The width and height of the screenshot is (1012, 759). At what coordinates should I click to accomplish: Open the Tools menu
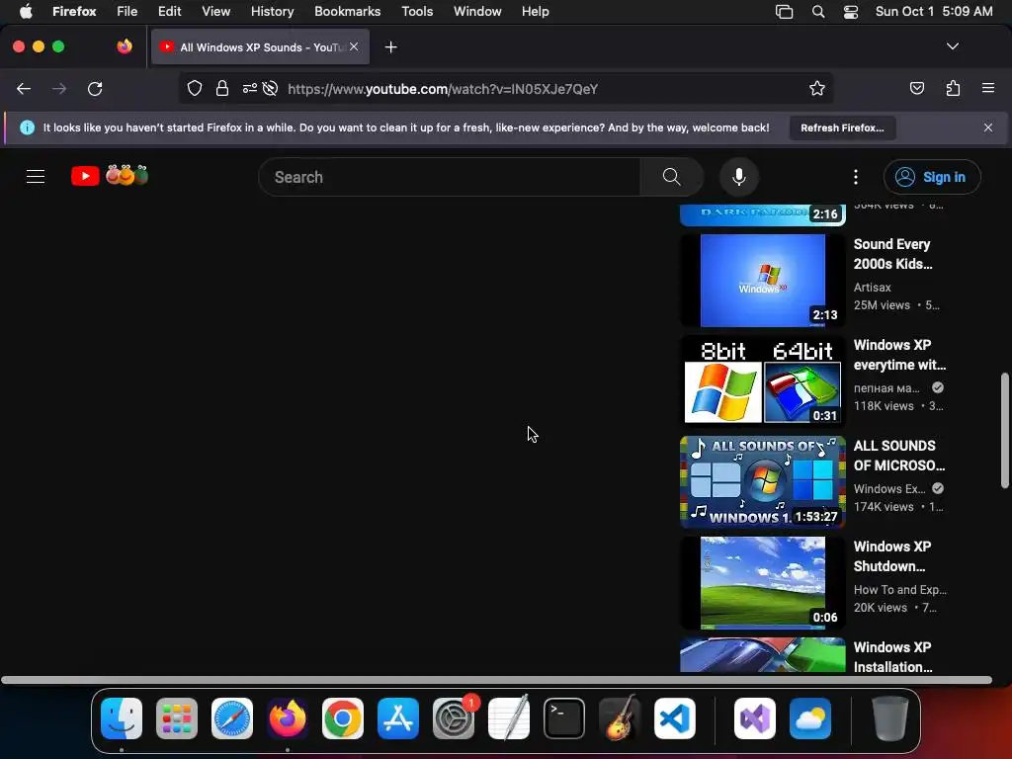[x=417, y=11]
